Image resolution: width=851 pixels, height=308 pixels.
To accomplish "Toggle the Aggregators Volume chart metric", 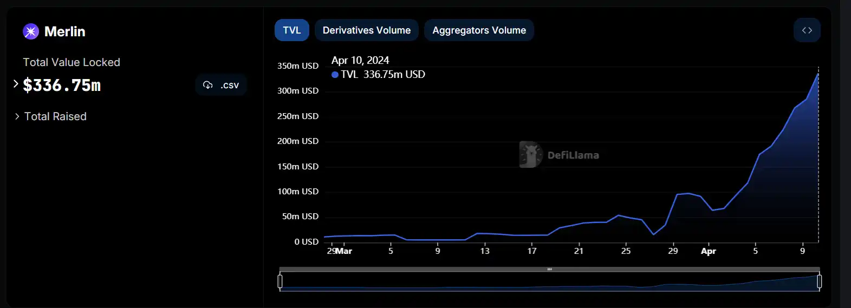I will click(x=479, y=30).
